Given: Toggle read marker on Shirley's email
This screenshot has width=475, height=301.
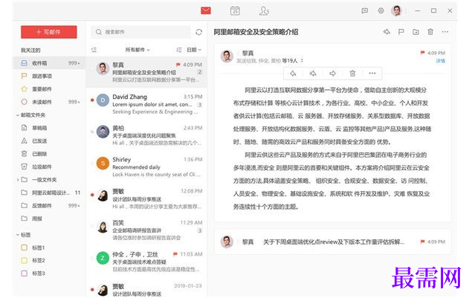Looking at the screenshot, I should click(x=92, y=164).
